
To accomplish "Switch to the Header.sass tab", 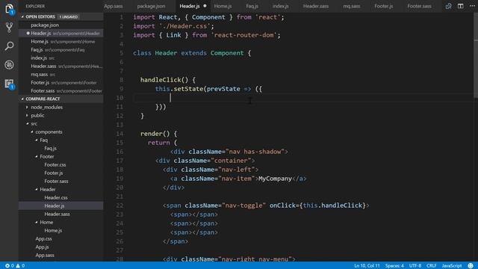I will point(316,6).
